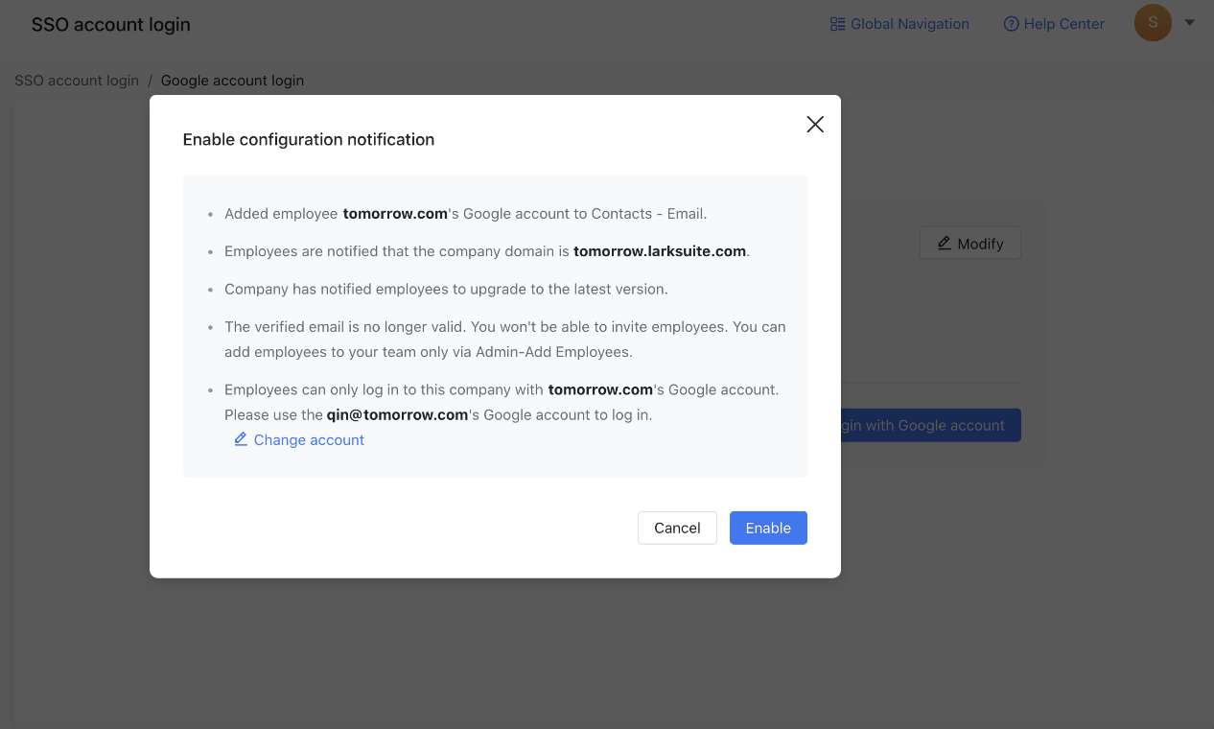Image resolution: width=1214 pixels, height=729 pixels.
Task: Cancel the configuration notification dialog
Action: [x=677, y=528]
